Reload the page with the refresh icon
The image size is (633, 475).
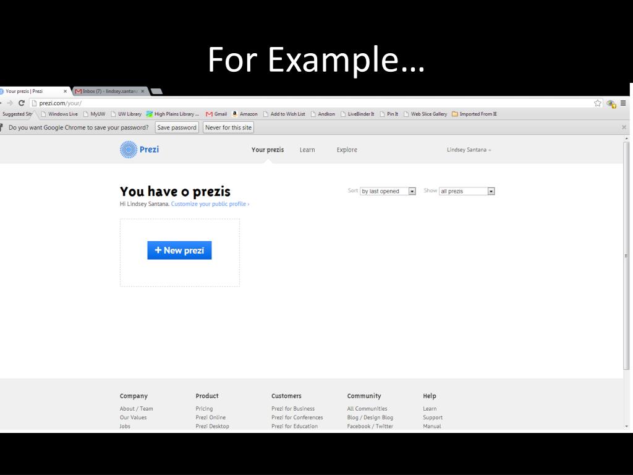coord(22,103)
